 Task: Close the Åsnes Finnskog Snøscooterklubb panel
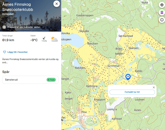(x=56, y=4)
